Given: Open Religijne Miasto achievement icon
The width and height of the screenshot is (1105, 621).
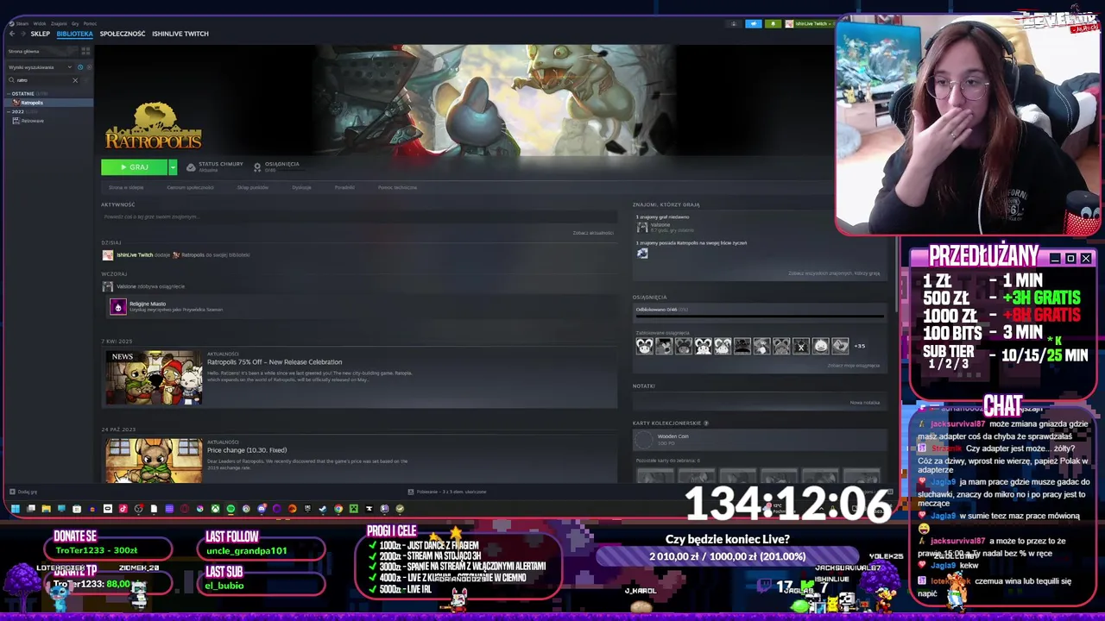Looking at the screenshot, I should (118, 307).
